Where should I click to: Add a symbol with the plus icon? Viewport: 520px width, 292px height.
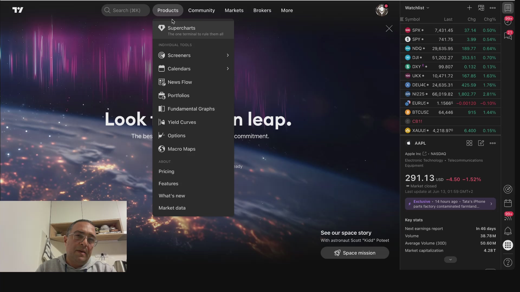[x=469, y=8]
